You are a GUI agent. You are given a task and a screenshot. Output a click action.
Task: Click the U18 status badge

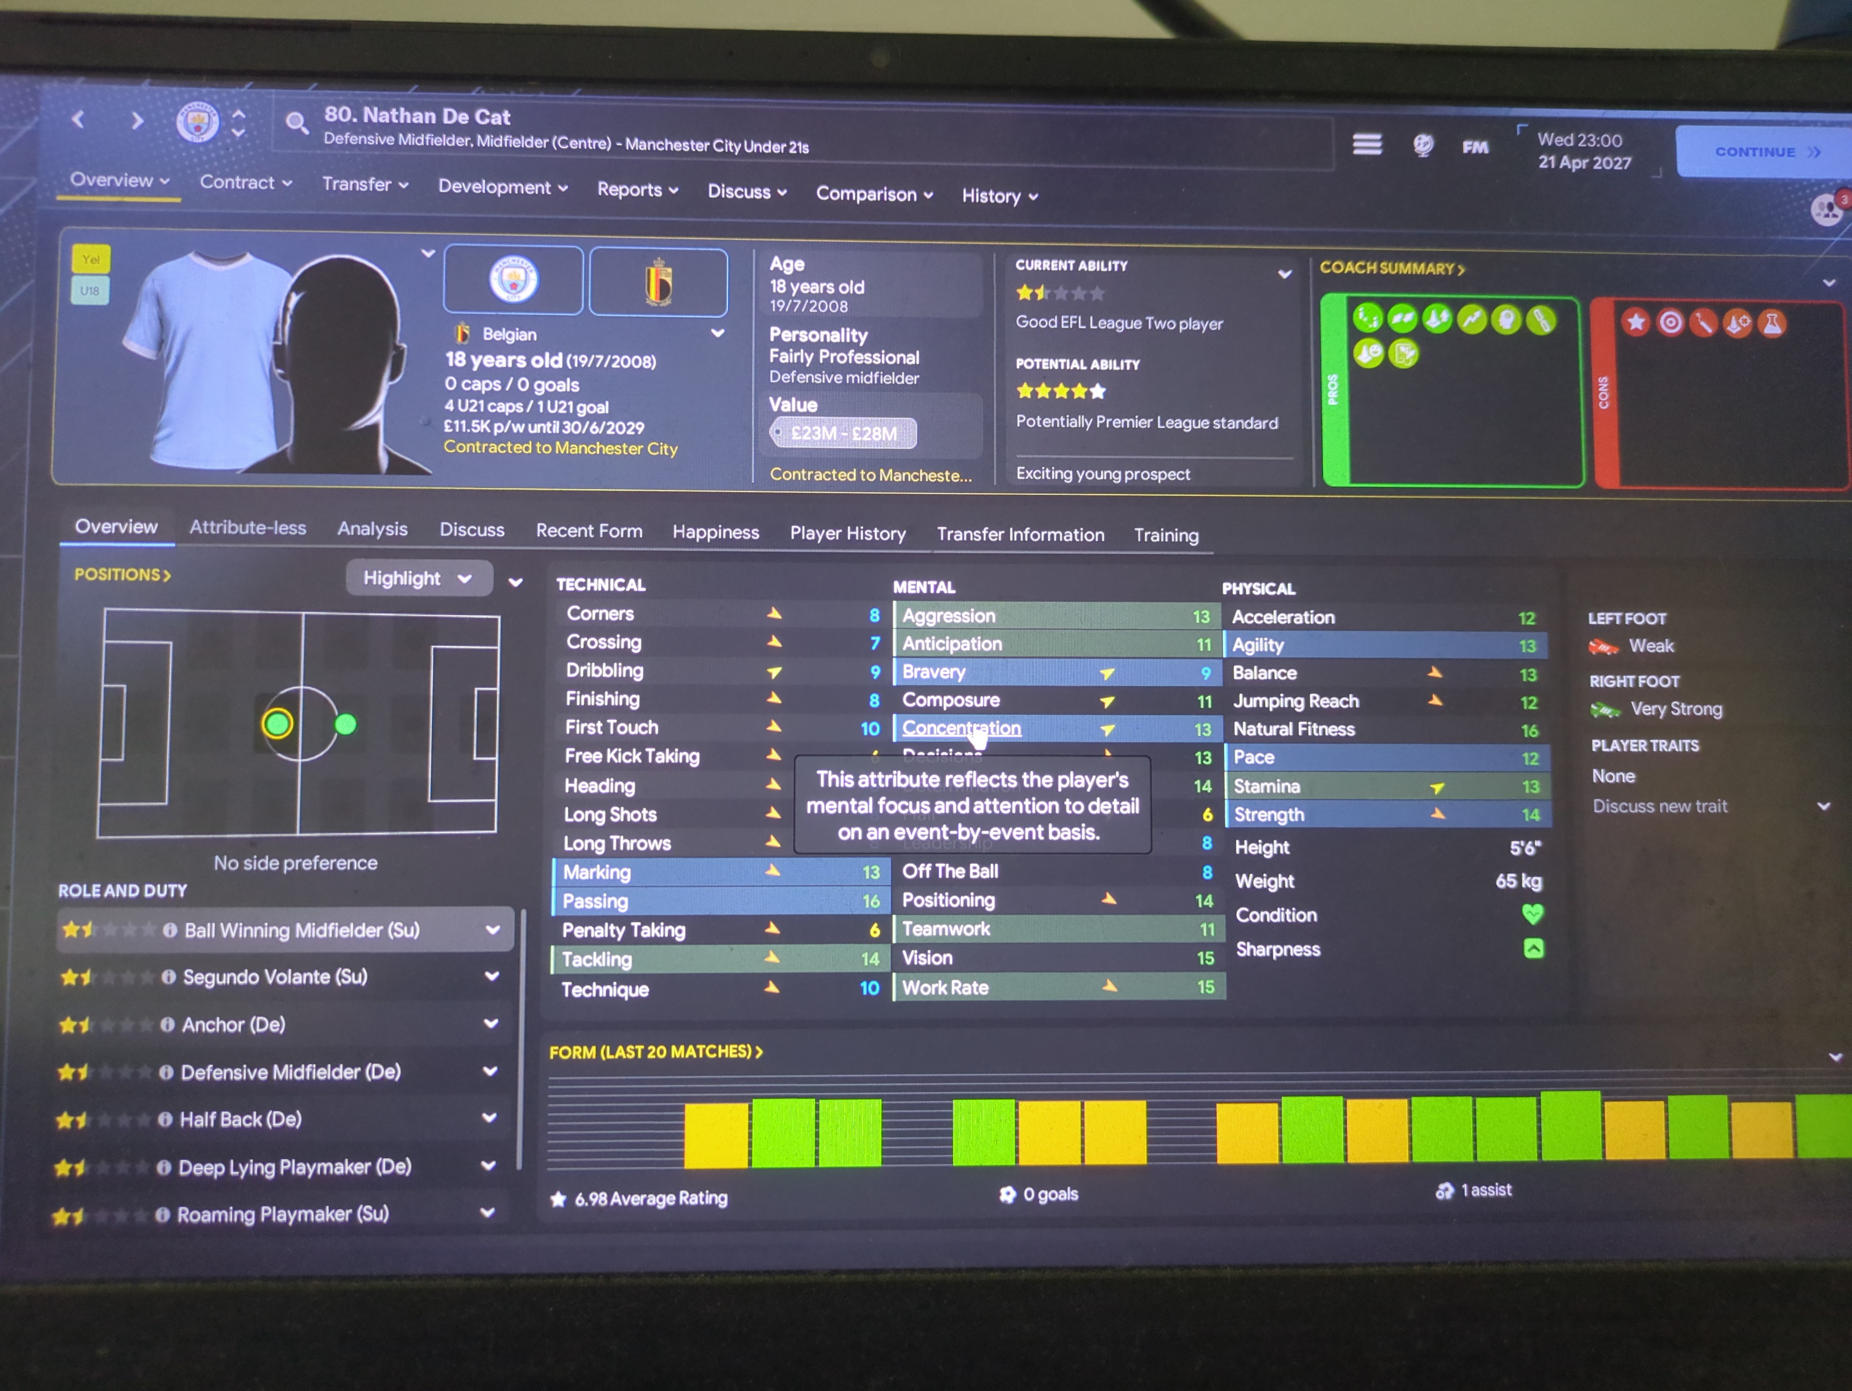click(90, 290)
